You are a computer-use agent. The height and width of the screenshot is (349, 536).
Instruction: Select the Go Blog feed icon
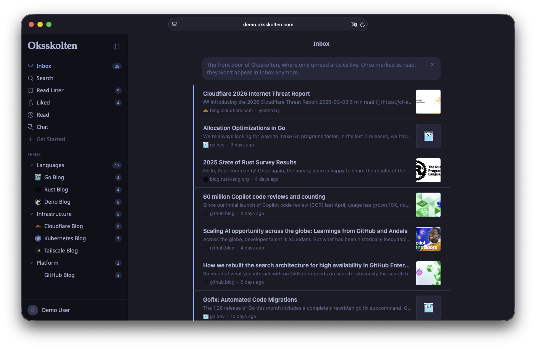coord(38,177)
